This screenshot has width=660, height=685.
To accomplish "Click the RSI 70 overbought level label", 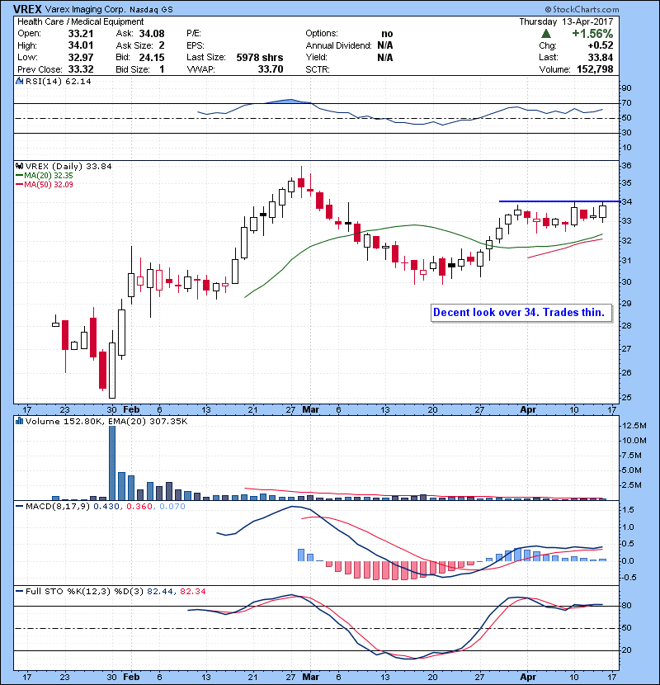I will pyautogui.click(x=626, y=103).
